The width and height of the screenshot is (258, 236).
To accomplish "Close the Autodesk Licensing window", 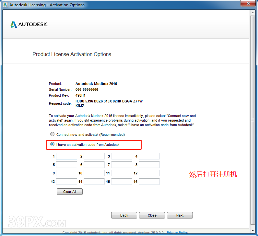I will coord(248,4).
